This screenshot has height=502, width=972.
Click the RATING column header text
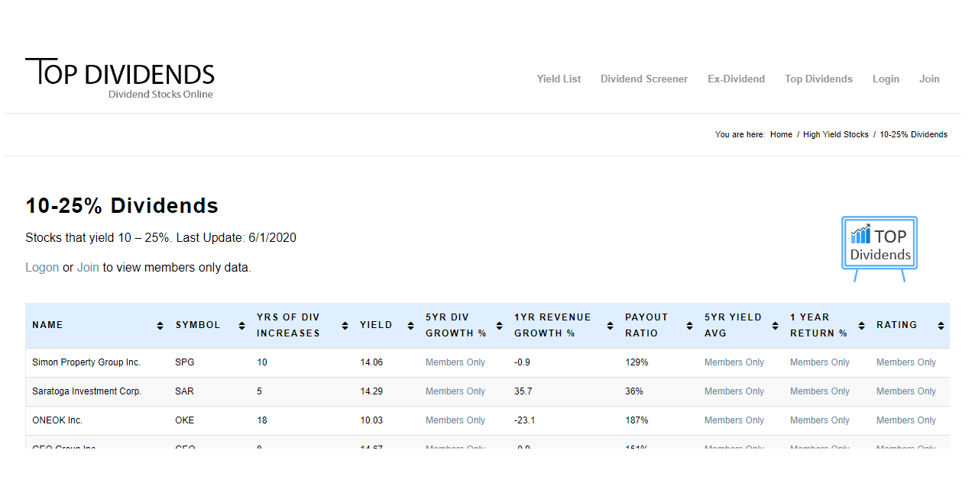(896, 325)
